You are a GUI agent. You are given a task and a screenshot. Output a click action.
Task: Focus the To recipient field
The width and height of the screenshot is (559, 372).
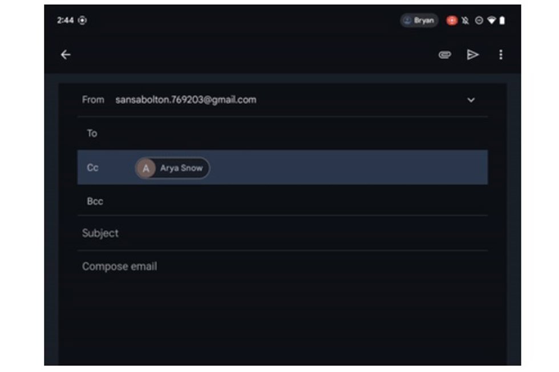[x=282, y=134]
